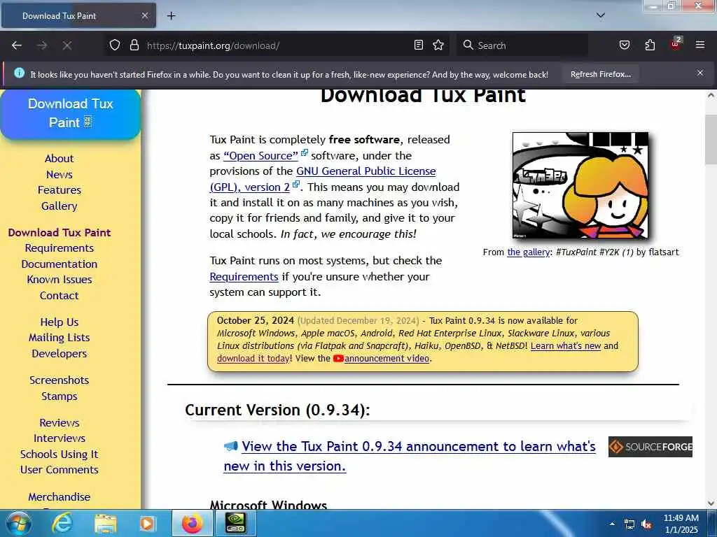
Task: Follow the "Open Source" link
Action: point(260,156)
